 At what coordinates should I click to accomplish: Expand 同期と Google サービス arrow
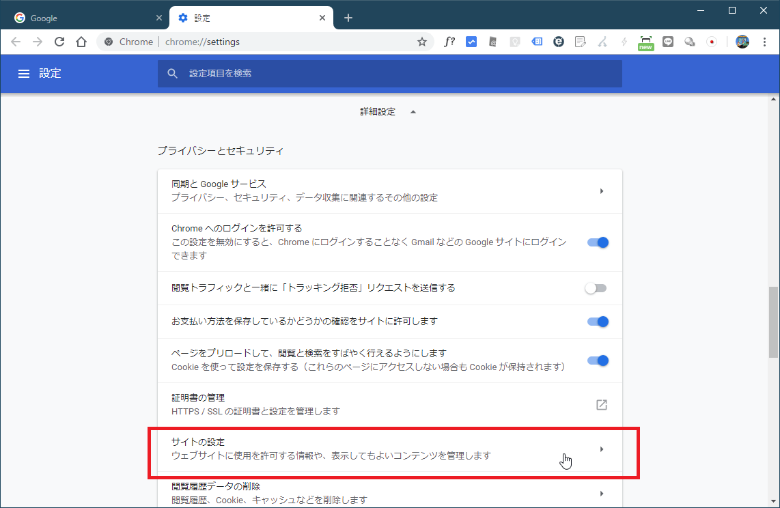(x=601, y=191)
